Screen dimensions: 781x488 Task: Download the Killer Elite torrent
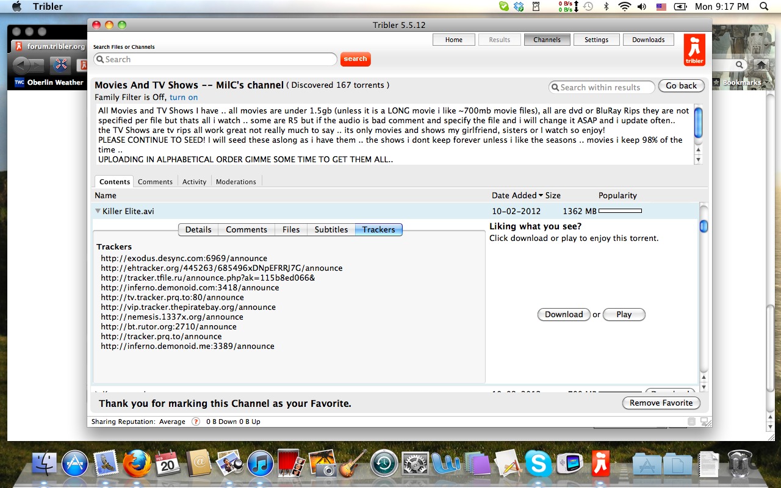[564, 315]
